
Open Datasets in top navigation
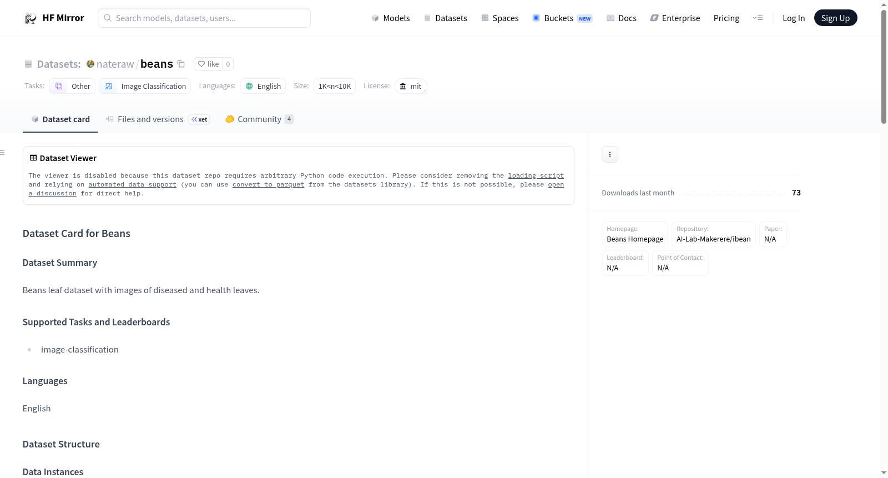point(446,18)
